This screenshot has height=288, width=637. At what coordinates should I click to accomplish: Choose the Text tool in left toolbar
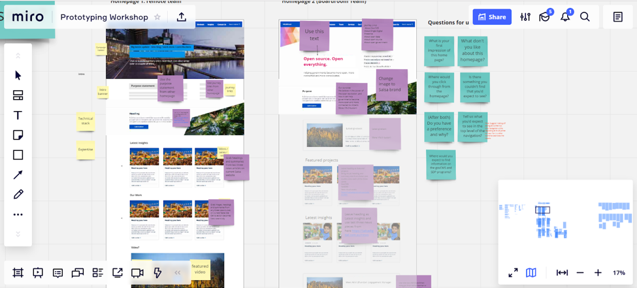(x=18, y=116)
